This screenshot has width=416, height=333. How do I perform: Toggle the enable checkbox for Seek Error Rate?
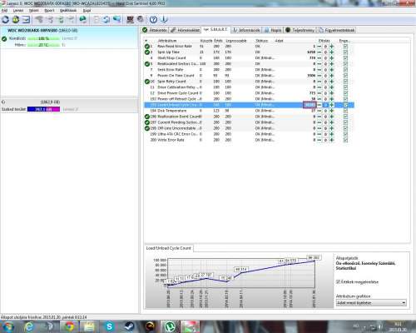point(345,70)
